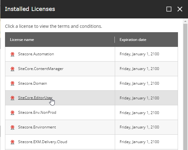Click the Sitecore.Env.NonProd license badge icon
The width and height of the screenshot is (188, 150).
13,113
